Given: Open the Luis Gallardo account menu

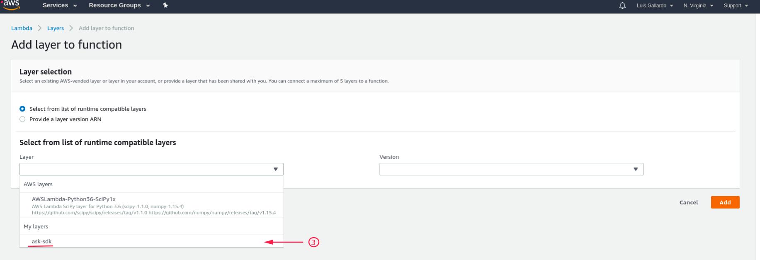Looking at the screenshot, I should pyautogui.click(x=655, y=5).
